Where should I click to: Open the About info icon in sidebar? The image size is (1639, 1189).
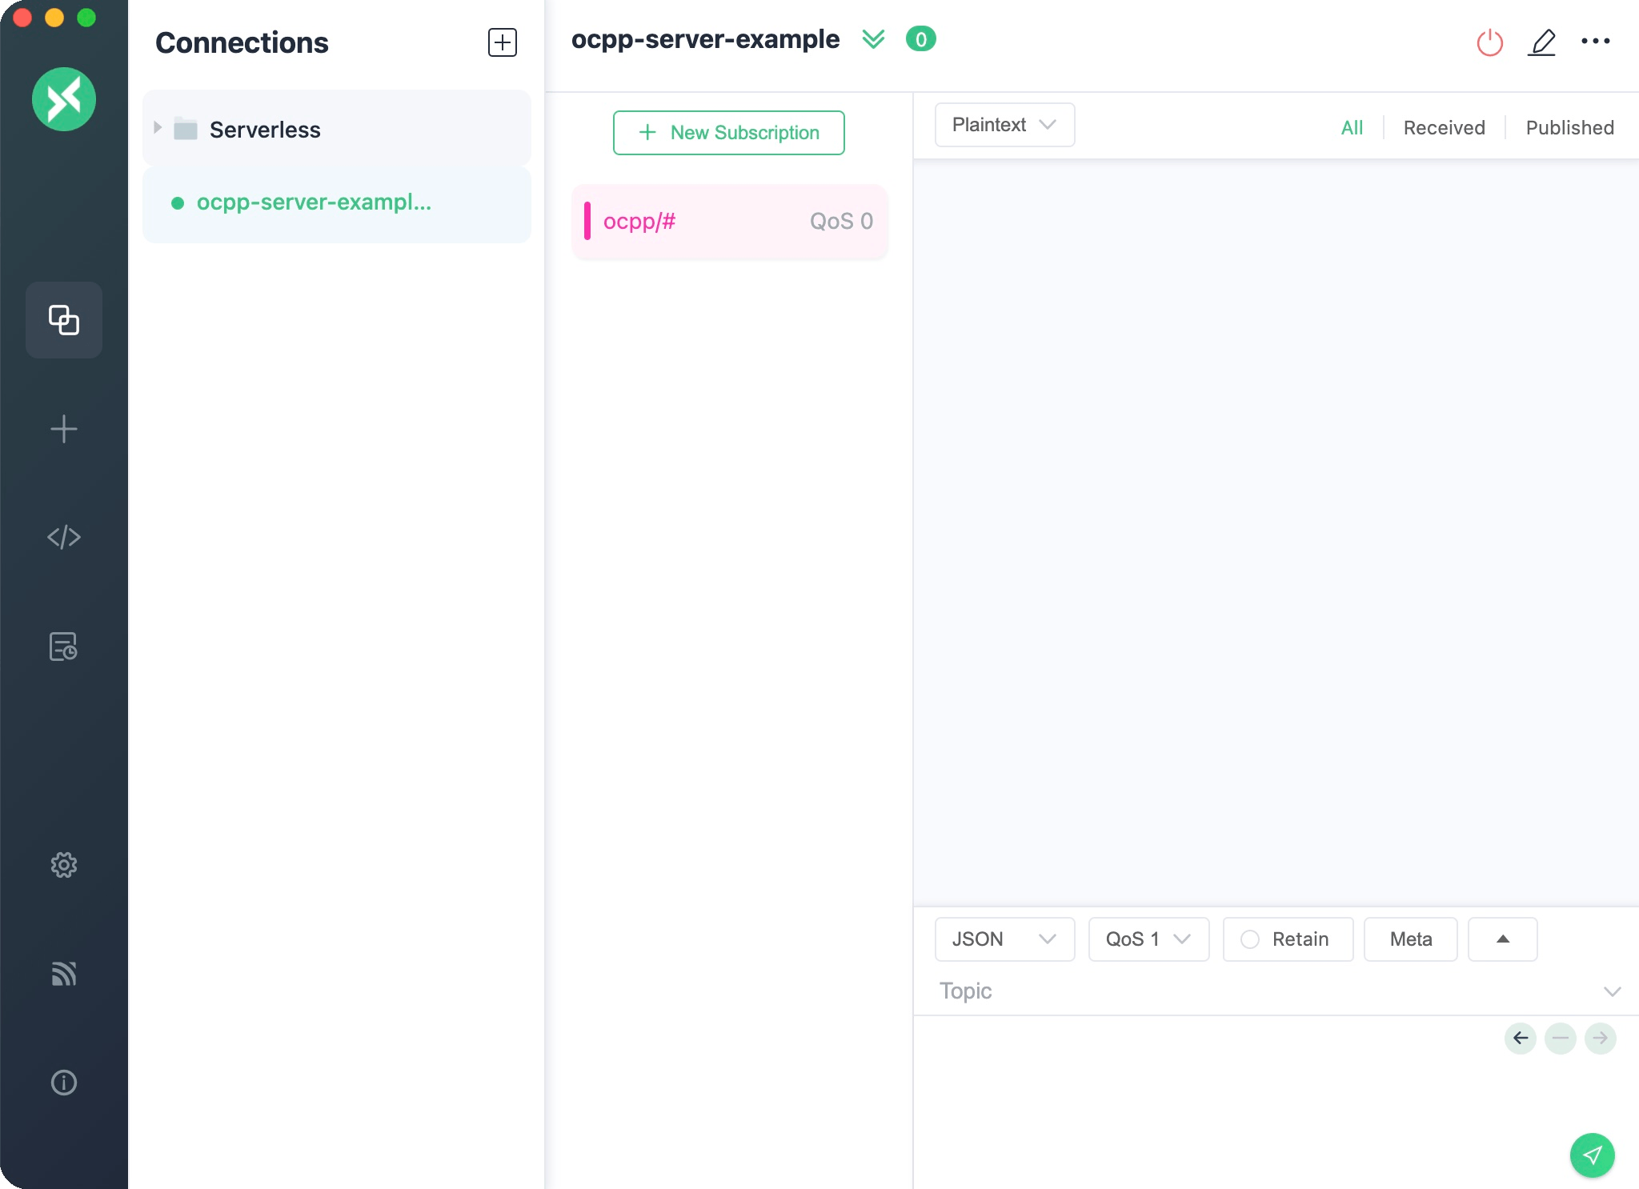pyautogui.click(x=64, y=1083)
